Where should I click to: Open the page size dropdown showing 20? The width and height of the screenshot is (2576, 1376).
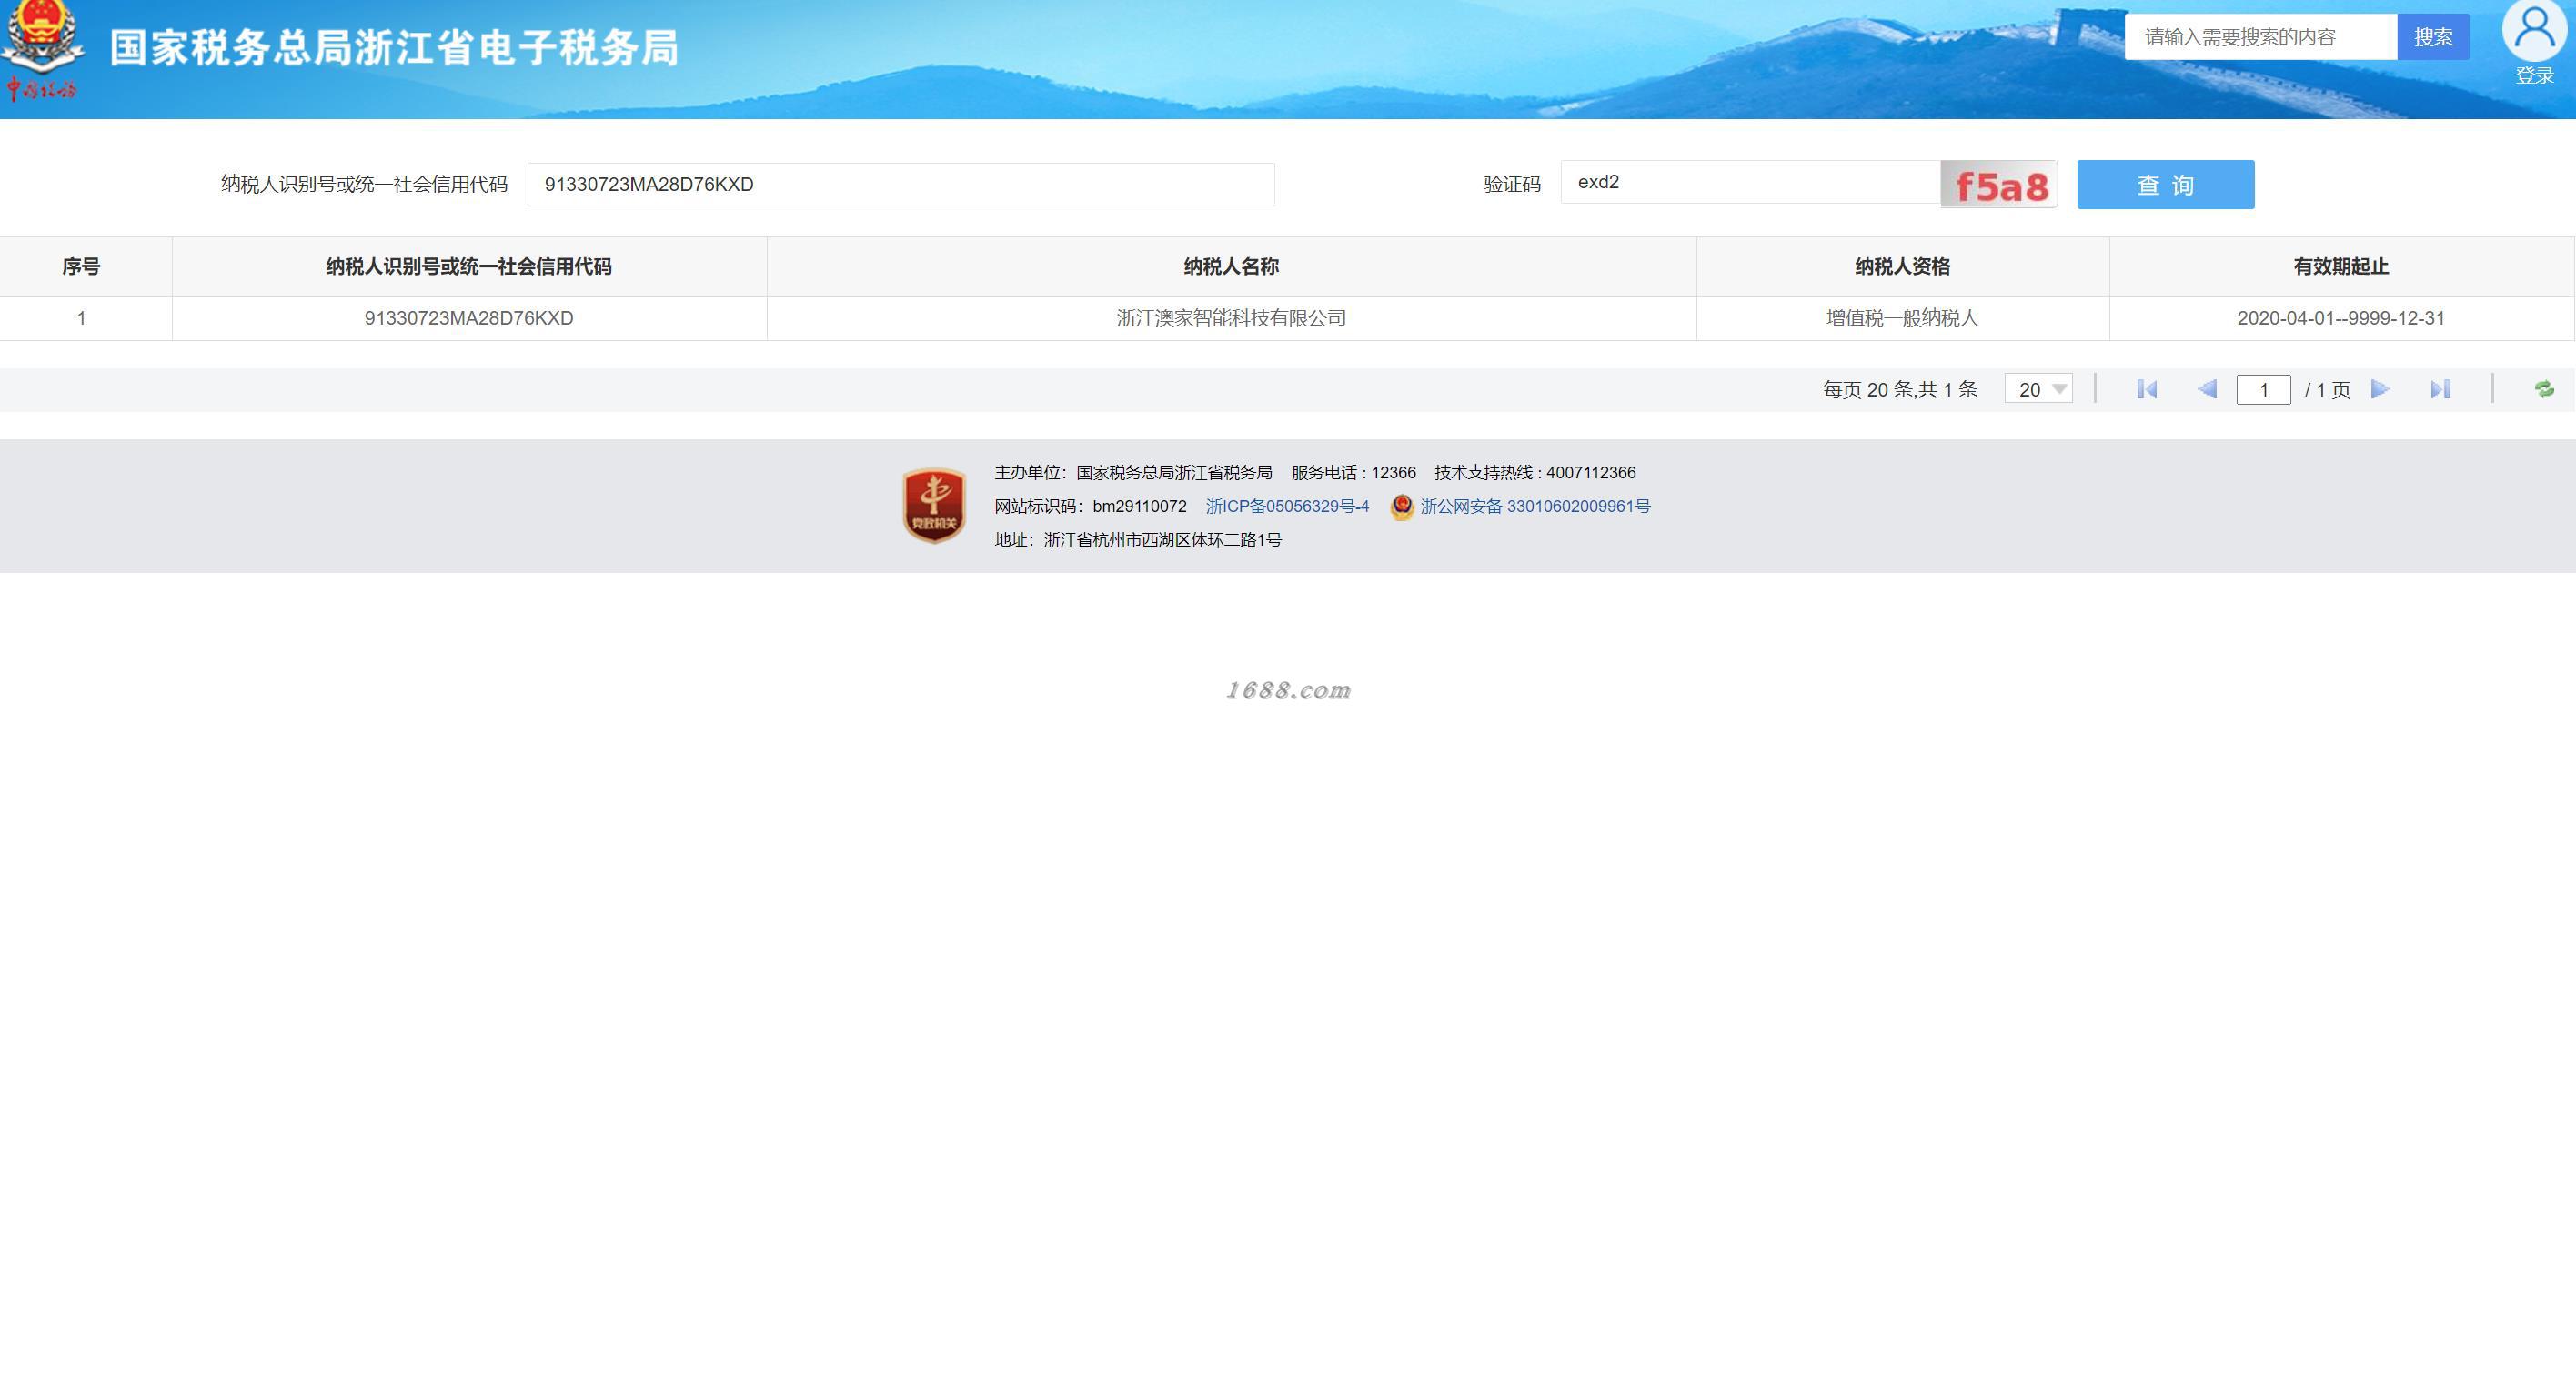[x=2039, y=389]
